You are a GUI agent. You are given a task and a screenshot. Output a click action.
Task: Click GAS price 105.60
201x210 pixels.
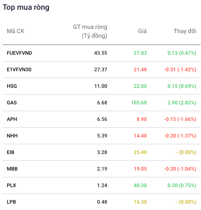[x=139, y=103]
